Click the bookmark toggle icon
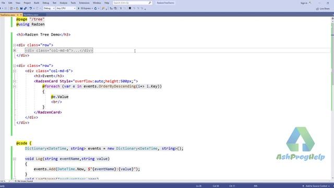Viewport: 334px width, 188px height. (130, 8)
